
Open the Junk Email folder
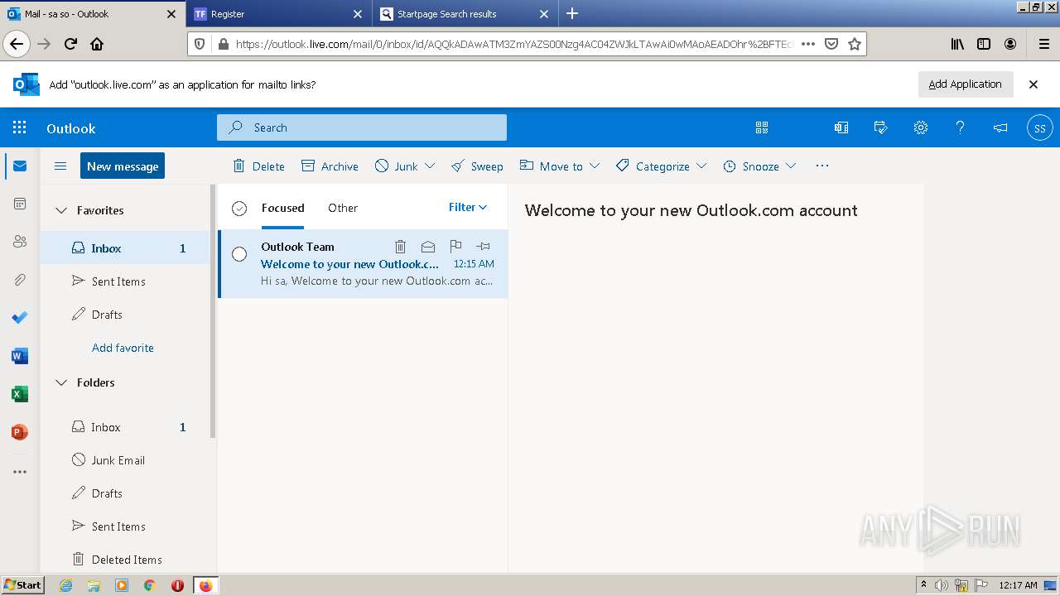tap(126, 460)
